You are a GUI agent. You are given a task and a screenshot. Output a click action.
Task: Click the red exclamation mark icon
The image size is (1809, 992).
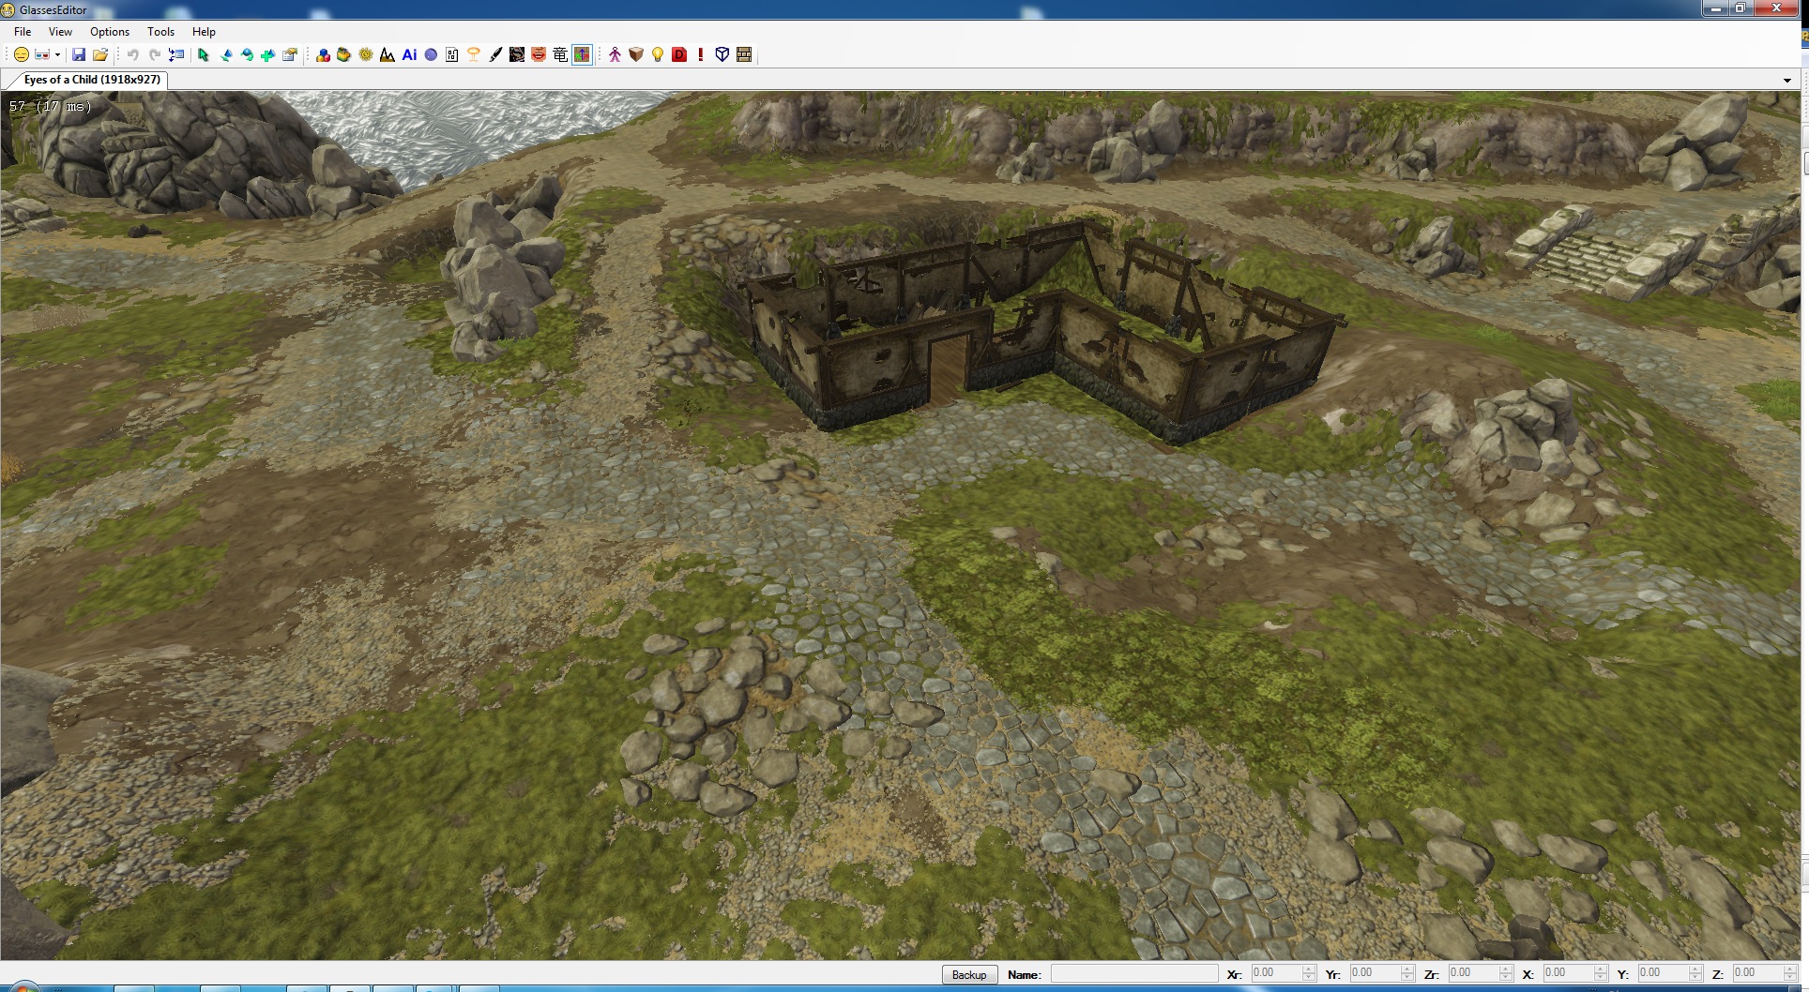pos(701,55)
